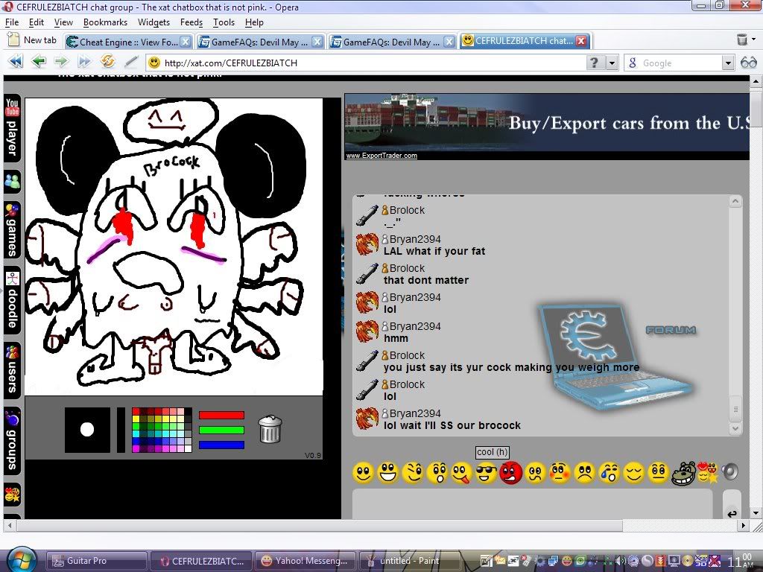Open the address bar dropdown arrow
Screen dimensions: 763x572
612,63
